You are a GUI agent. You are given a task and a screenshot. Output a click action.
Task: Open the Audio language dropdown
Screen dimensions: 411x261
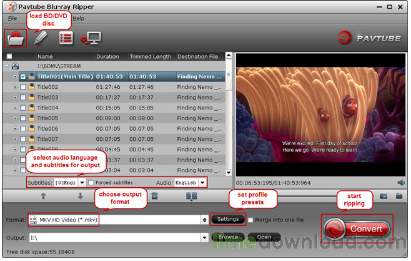point(202,183)
